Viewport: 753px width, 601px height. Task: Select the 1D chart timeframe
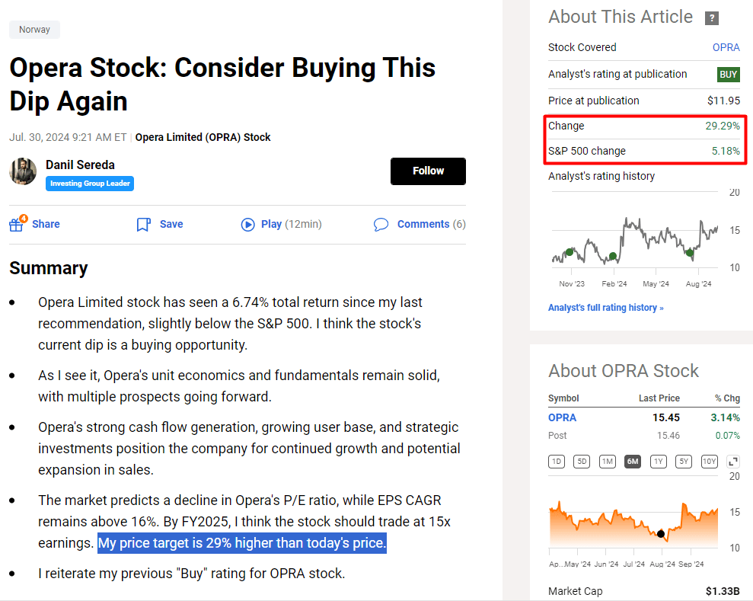click(x=557, y=461)
